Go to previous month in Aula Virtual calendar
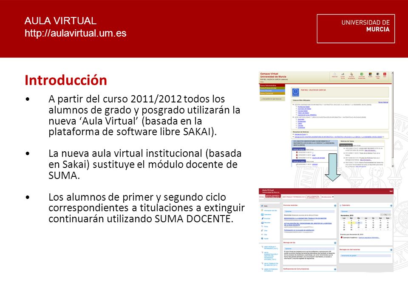This screenshot has width=408, height=306. click(x=382, y=215)
